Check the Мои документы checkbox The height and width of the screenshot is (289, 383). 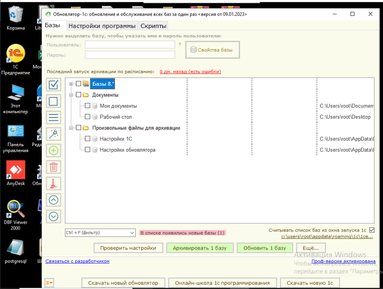(88, 106)
